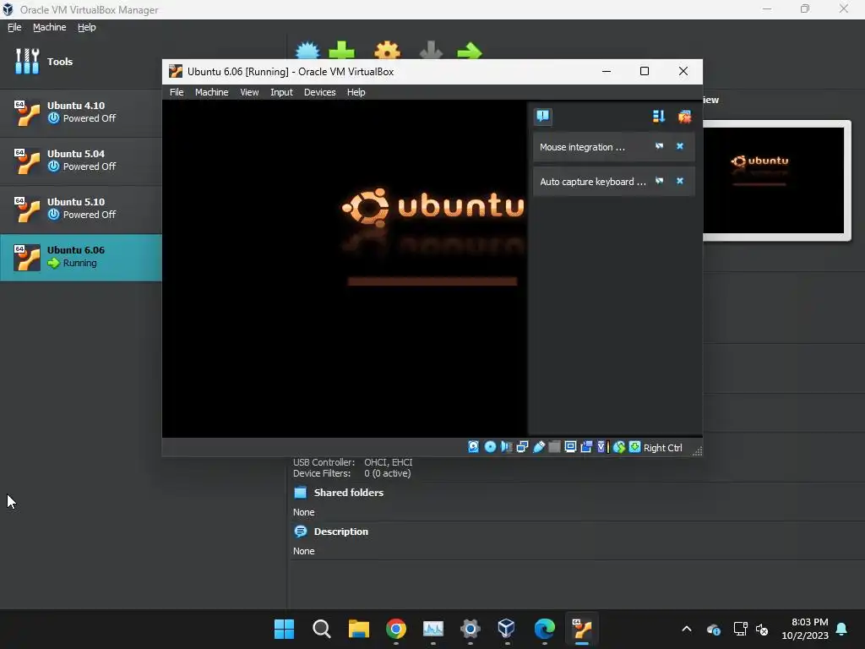Open Machine menu in Ubuntu 6.06 VM window
The image size is (865, 649).
pos(211,92)
